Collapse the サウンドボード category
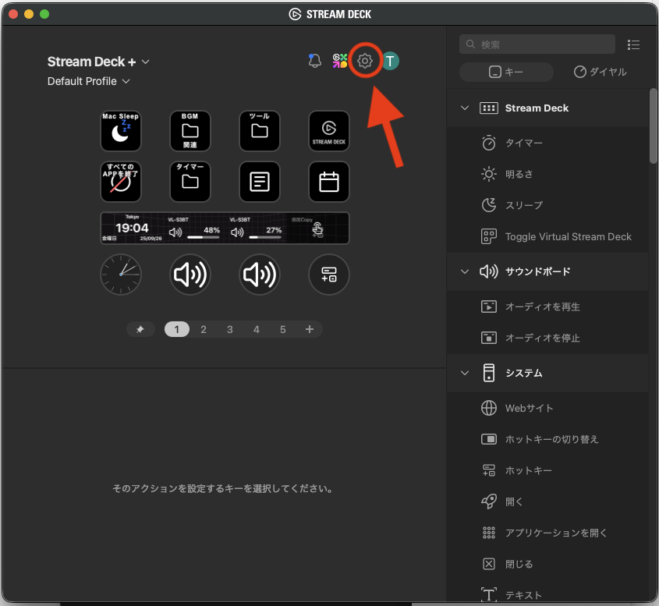659x606 pixels. [x=464, y=271]
